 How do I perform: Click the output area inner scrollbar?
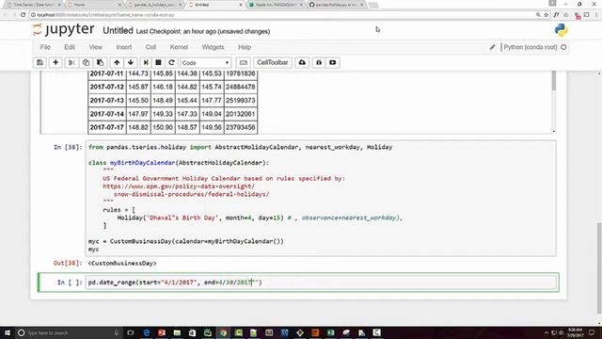point(554,80)
